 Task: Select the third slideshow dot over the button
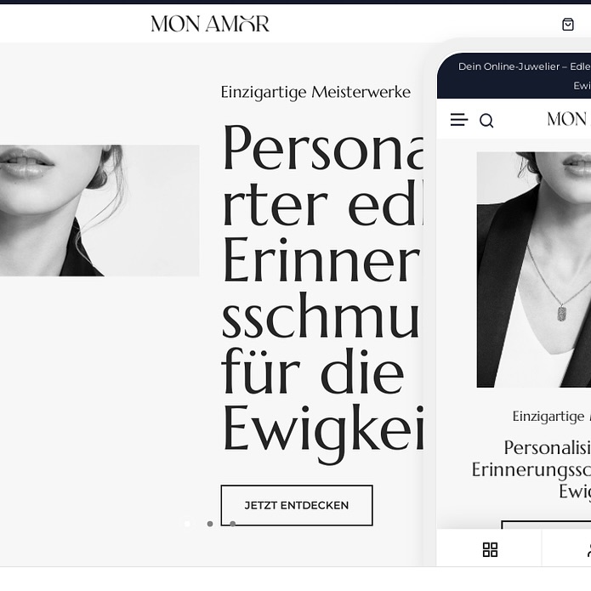(232, 524)
